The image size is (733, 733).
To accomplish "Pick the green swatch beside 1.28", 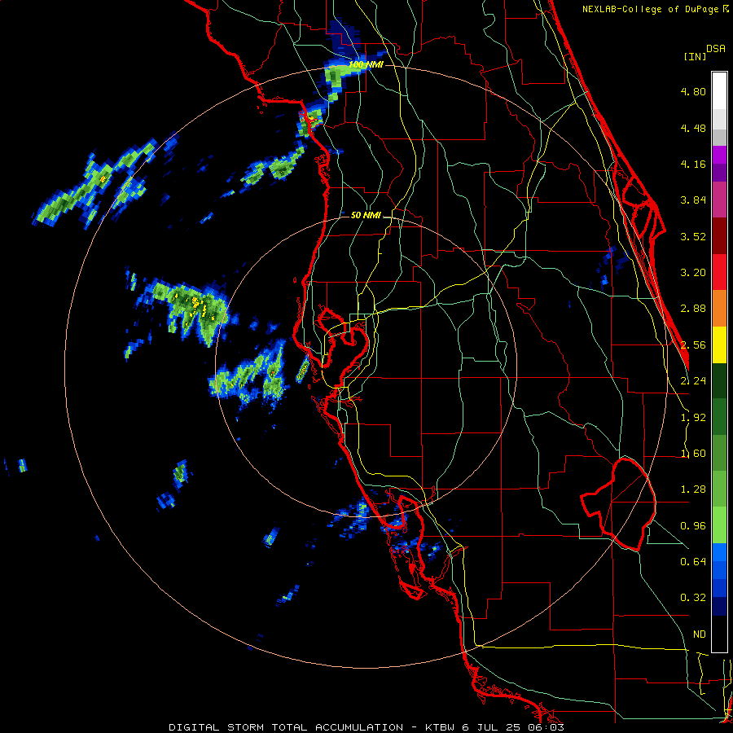I will [x=719, y=489].
